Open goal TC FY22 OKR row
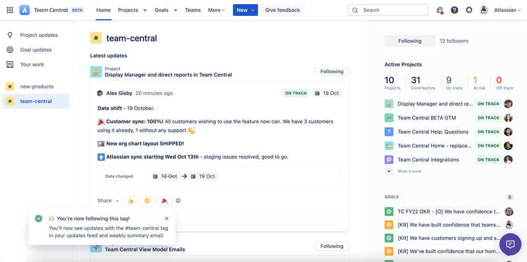527x262 pixels. [449, 211]
